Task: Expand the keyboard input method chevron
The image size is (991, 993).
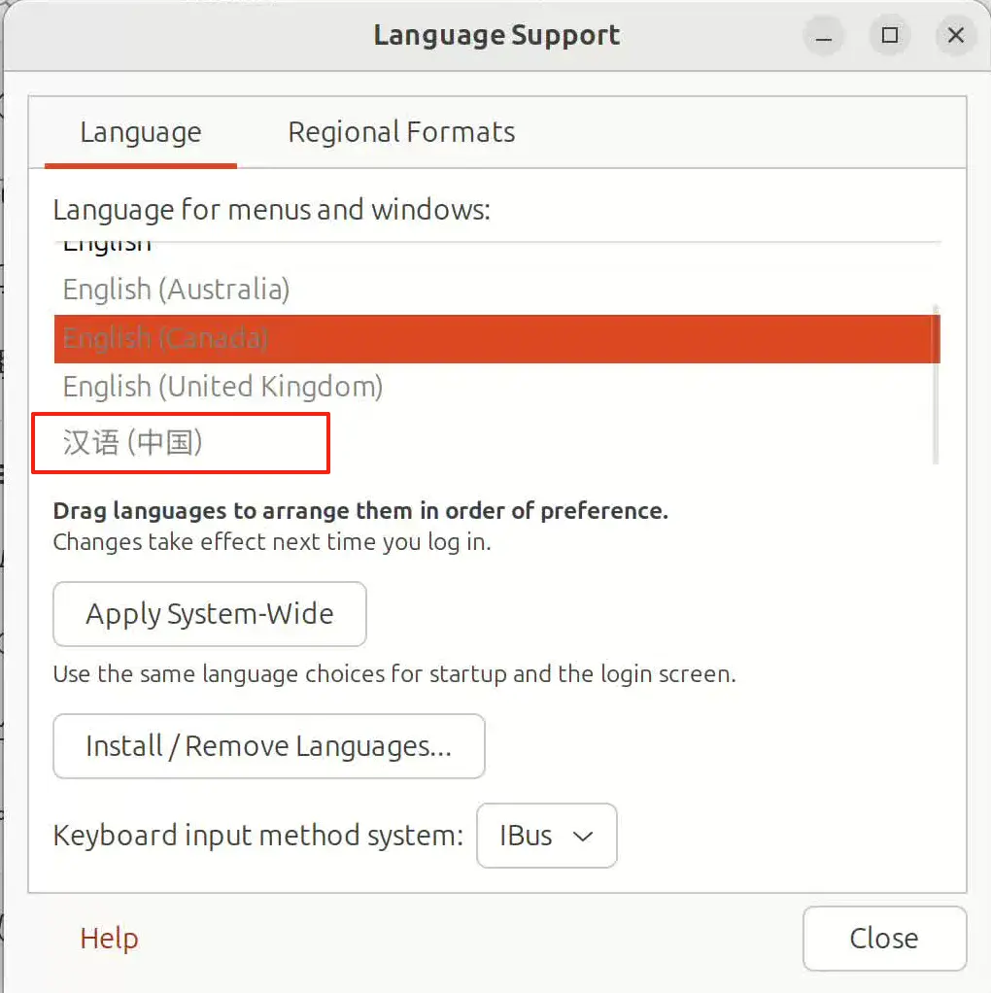Action: pyautogui.click(x=584, y=836)
